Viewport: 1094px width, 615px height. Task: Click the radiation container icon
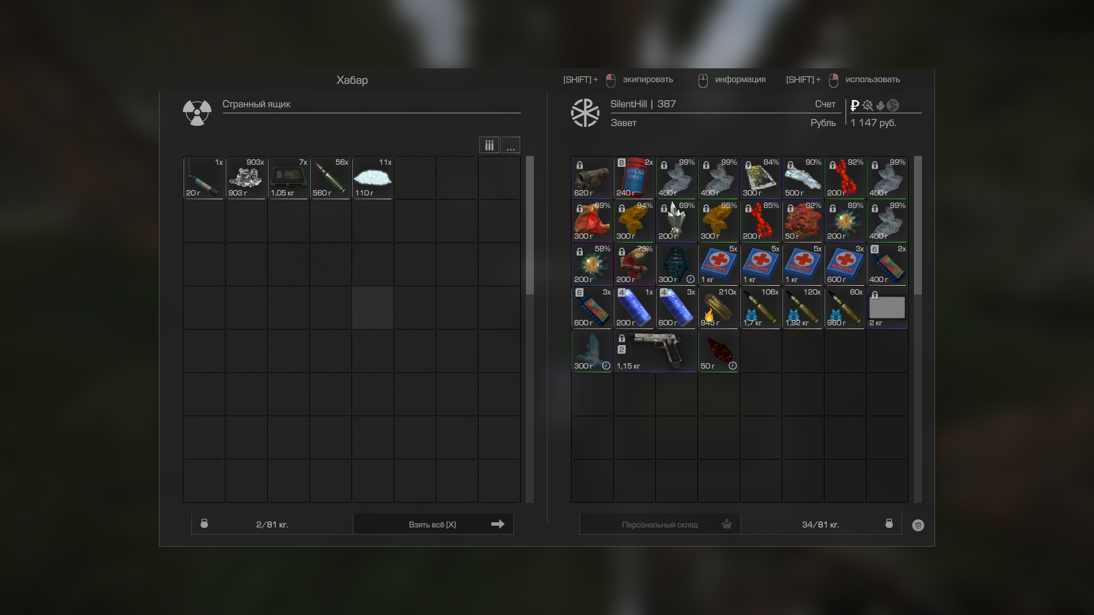click(x=197, y=113)
